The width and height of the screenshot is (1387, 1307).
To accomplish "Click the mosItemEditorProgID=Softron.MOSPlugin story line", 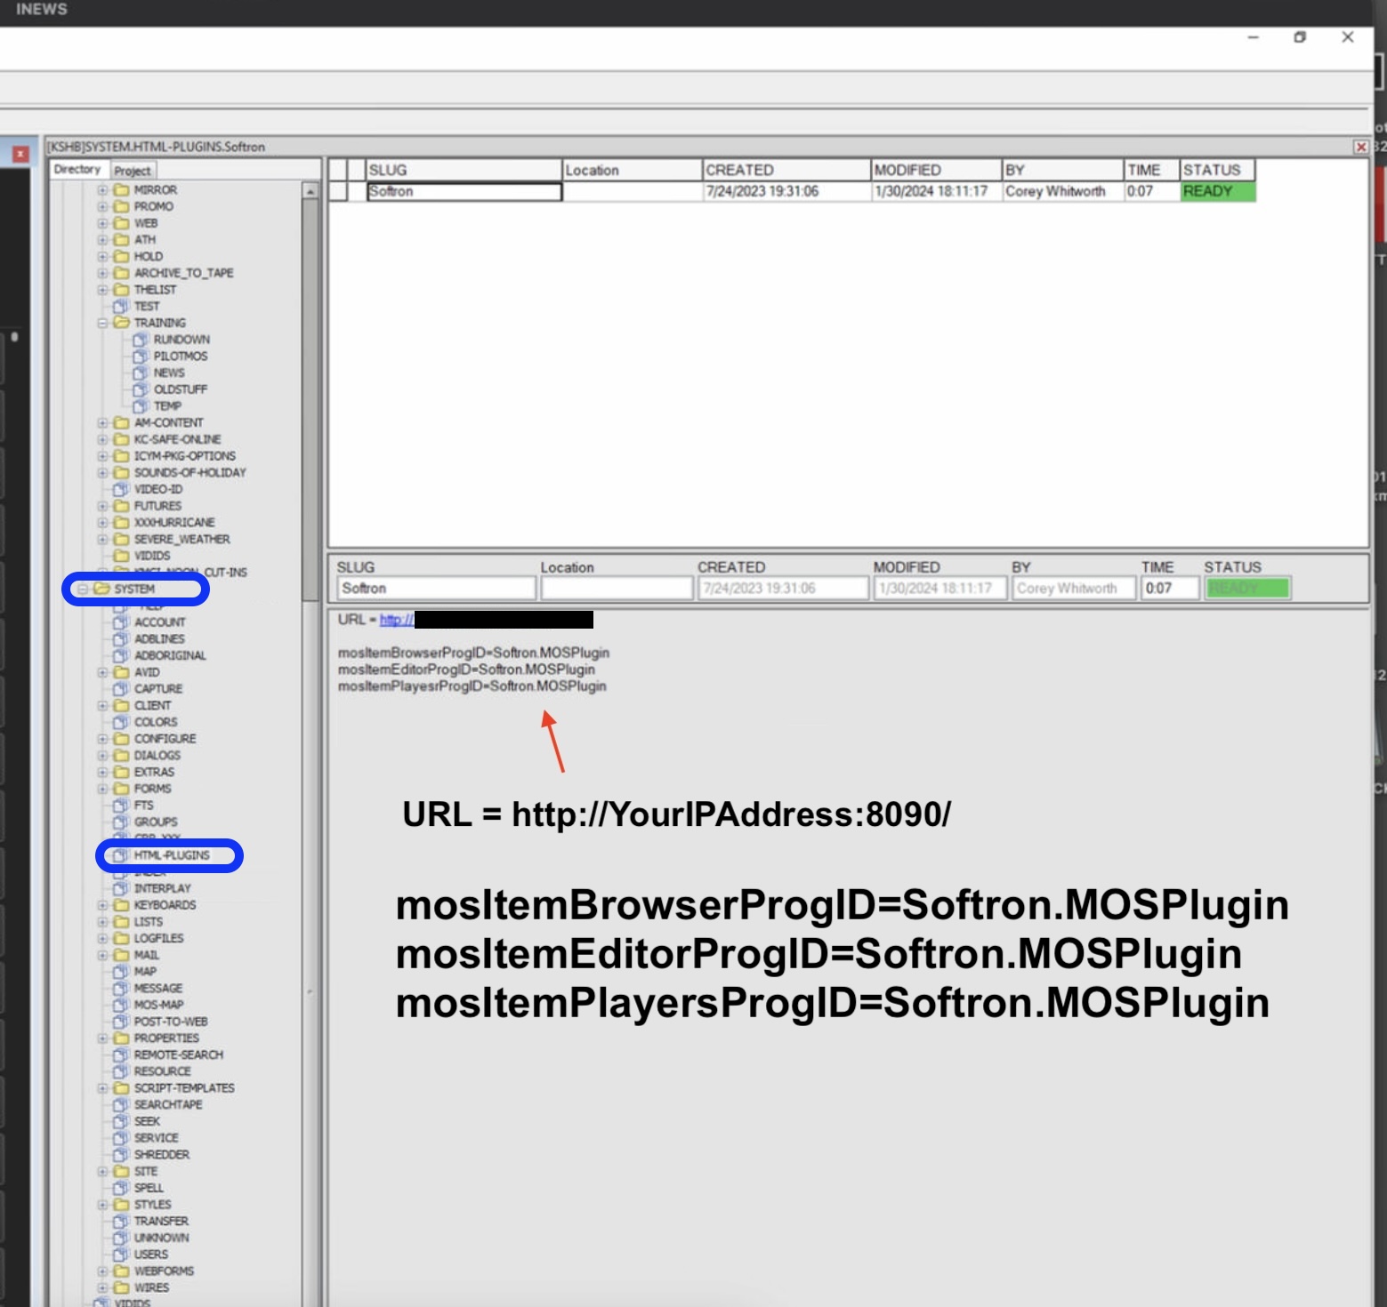I will click(x=466, y=670).
